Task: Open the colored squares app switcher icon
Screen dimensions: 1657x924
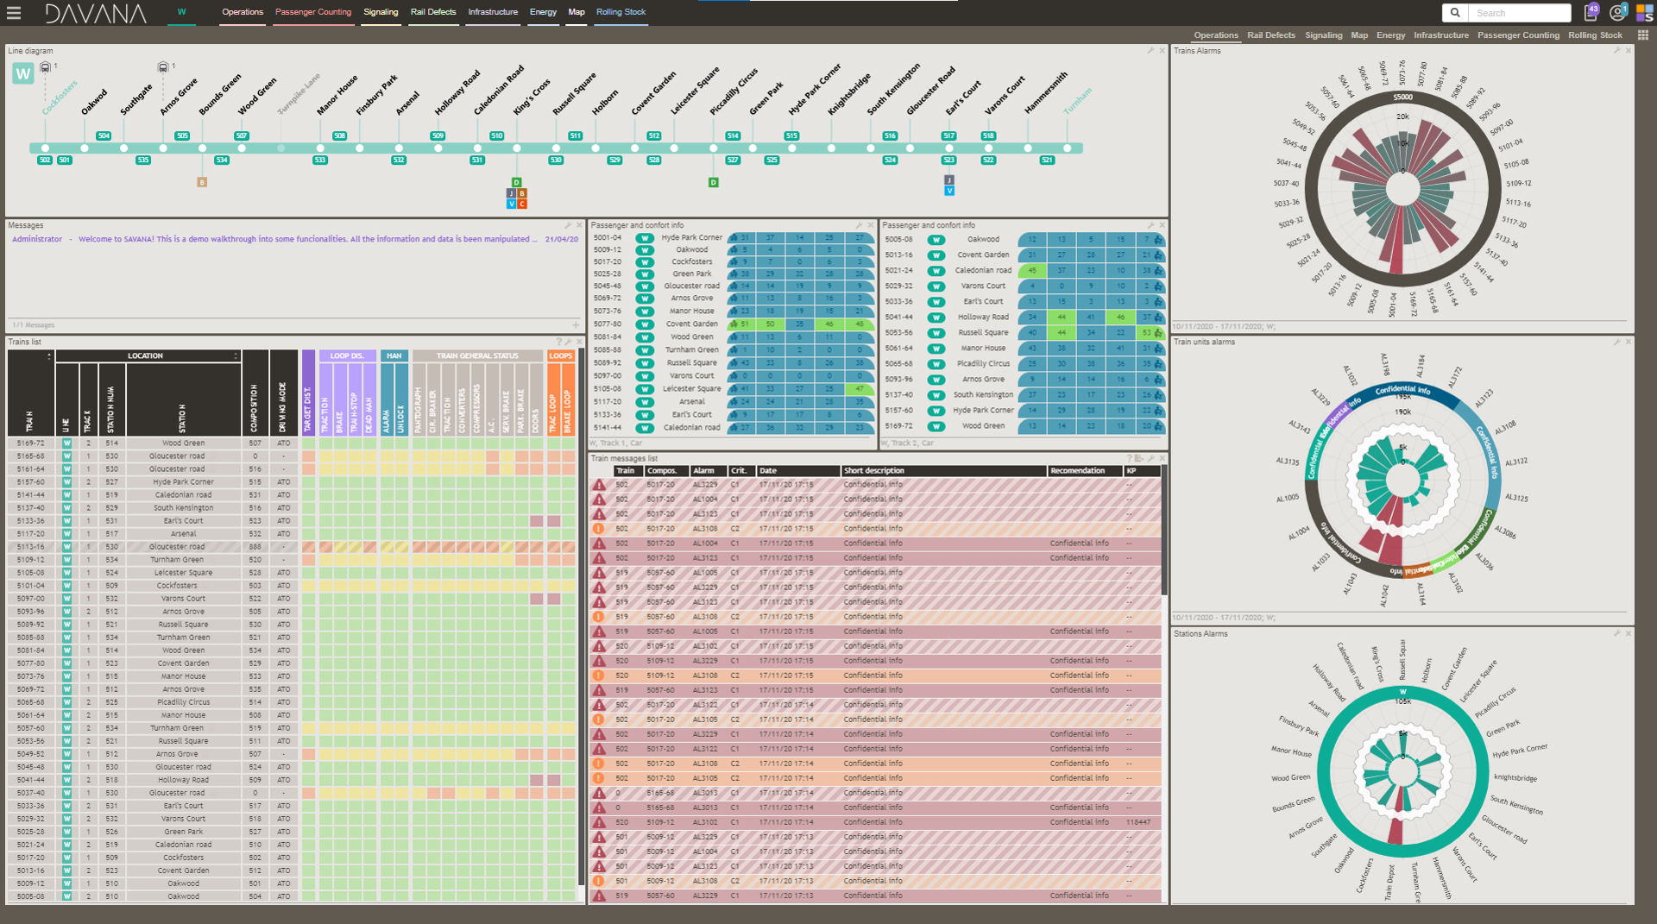Action: (1644, 13)
